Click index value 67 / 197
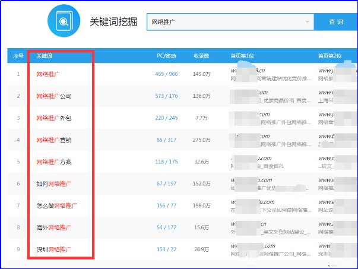The image size is (358, 269). [x=166, y=183]
